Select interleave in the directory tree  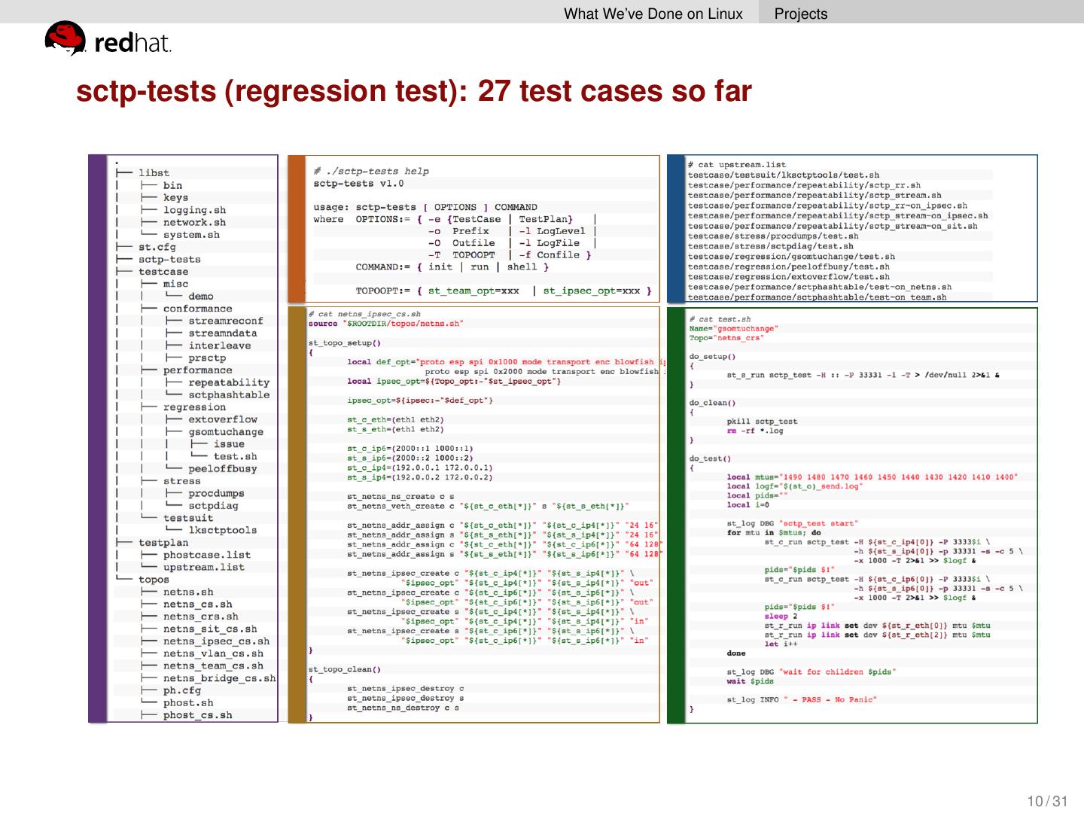[219, 346]
